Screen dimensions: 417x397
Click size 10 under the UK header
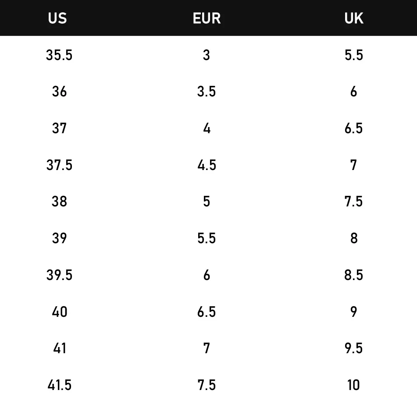353,385
